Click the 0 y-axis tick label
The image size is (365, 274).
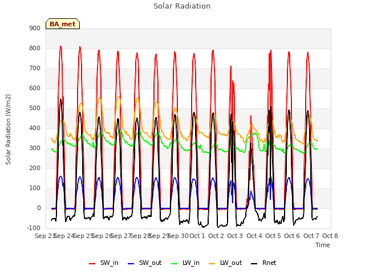tap(39, 208)
